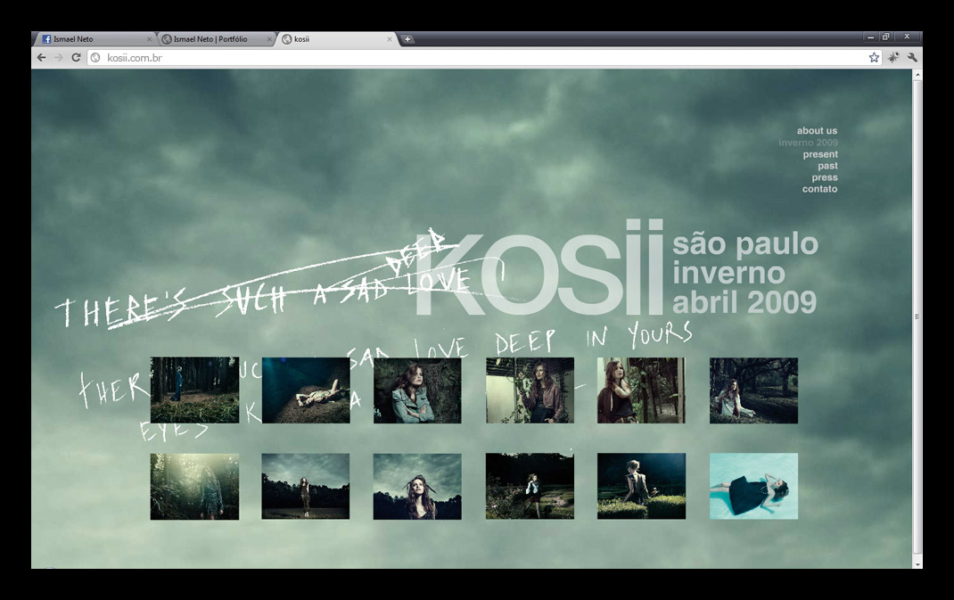This screenshot has width=954, height=600.
Task: Switch to the Ismael Neto Facebook tab
Action: [95, 39]
